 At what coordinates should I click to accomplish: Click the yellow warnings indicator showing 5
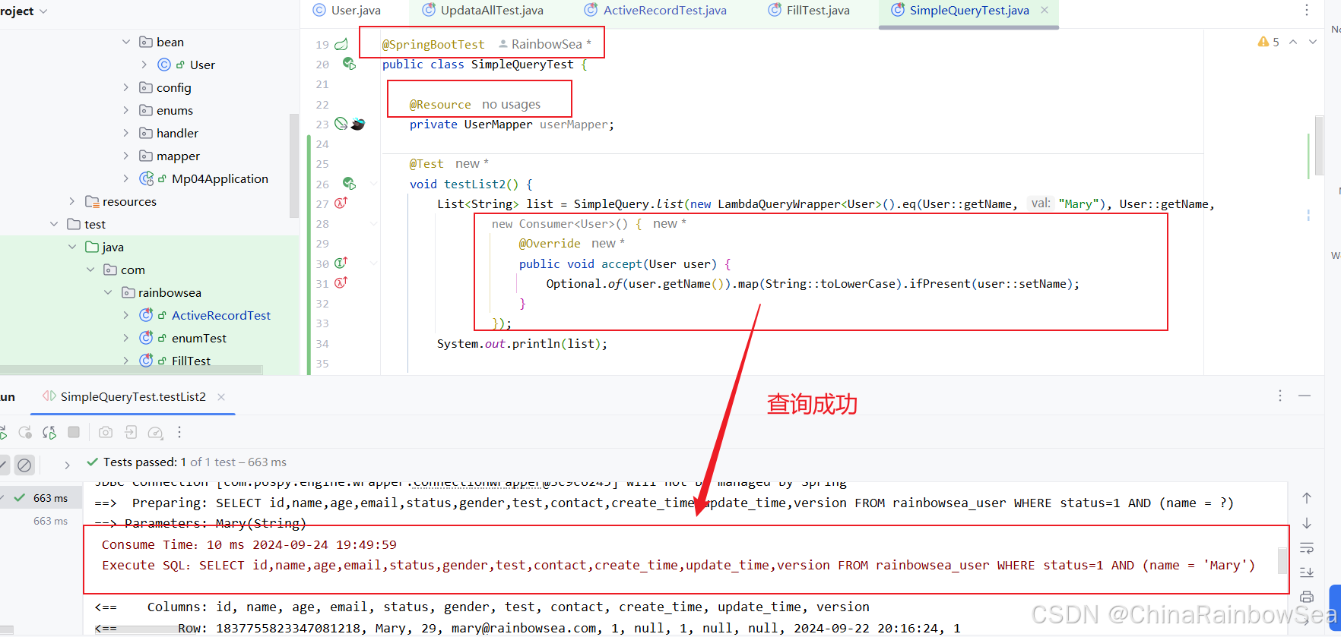click(1268, 42)
